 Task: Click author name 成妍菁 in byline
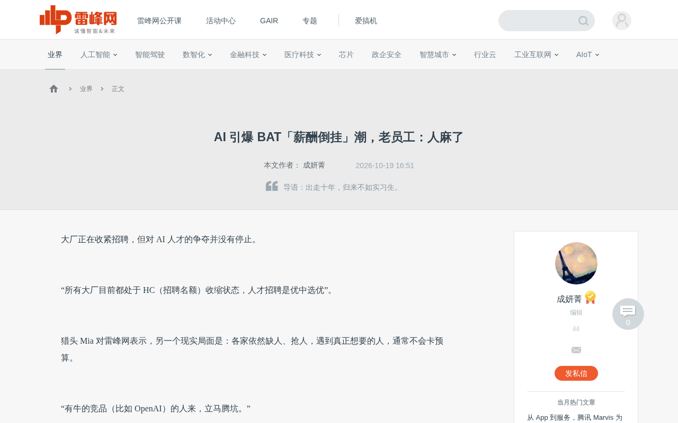[x=314, y=165]
